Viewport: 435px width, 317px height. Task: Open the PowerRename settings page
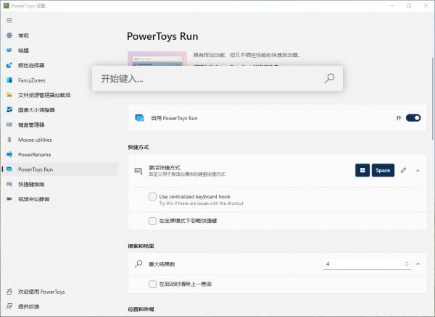point(59,154)
